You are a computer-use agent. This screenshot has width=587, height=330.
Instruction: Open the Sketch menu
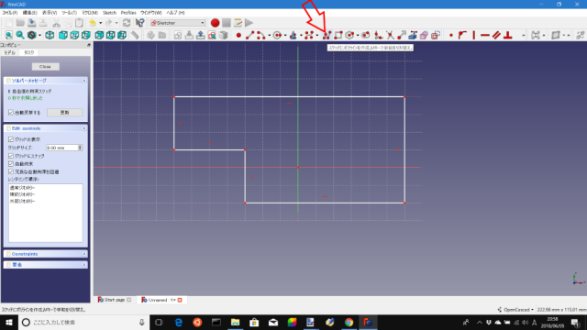point(109,13)
